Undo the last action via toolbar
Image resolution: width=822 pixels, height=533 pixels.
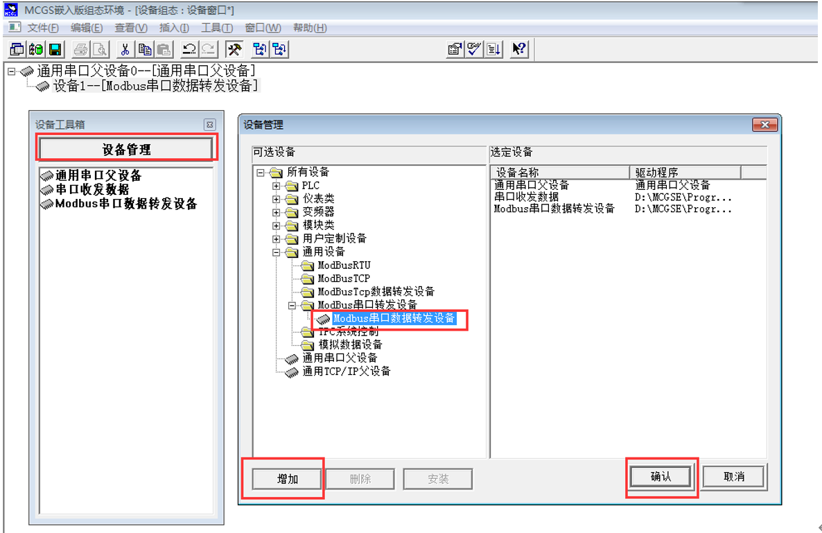(x=189, y=49)
